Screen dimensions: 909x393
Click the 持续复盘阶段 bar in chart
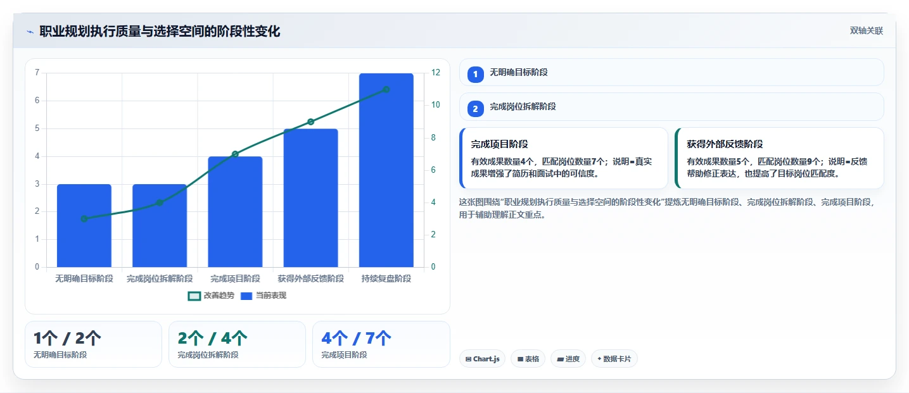coord(386,170)
